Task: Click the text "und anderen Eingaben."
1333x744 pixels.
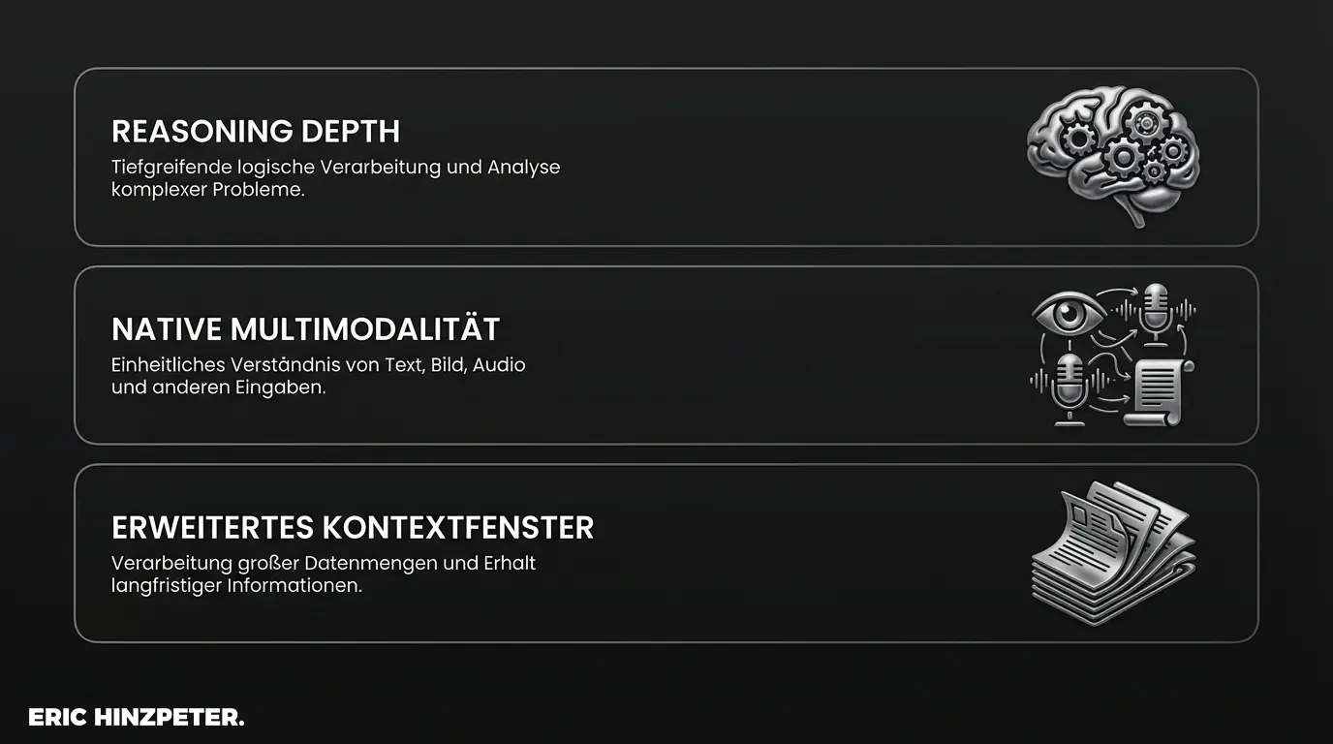Action: click(217, 388)
